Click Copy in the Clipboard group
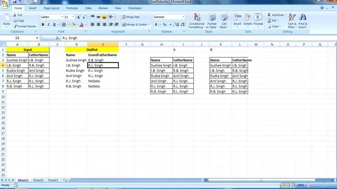 tap(18, 20)
